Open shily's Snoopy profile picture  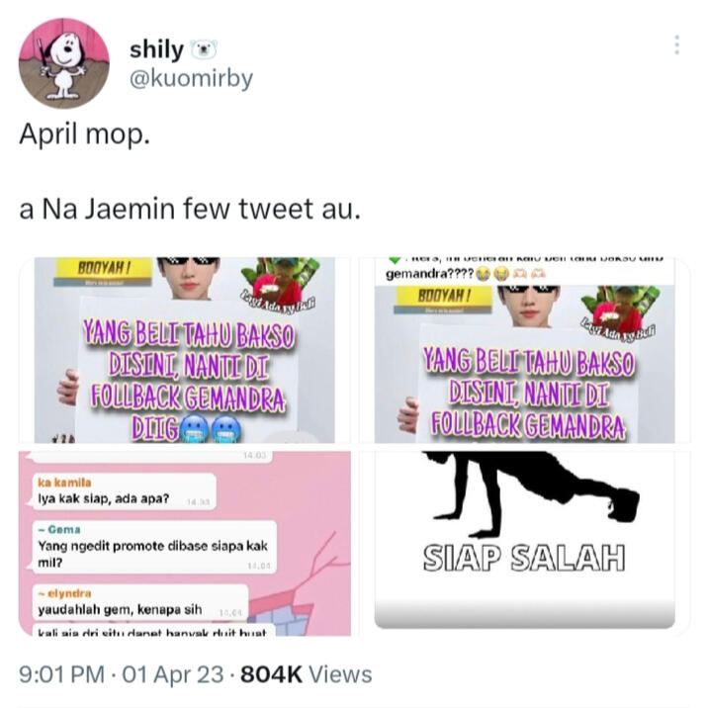point(63,63)
